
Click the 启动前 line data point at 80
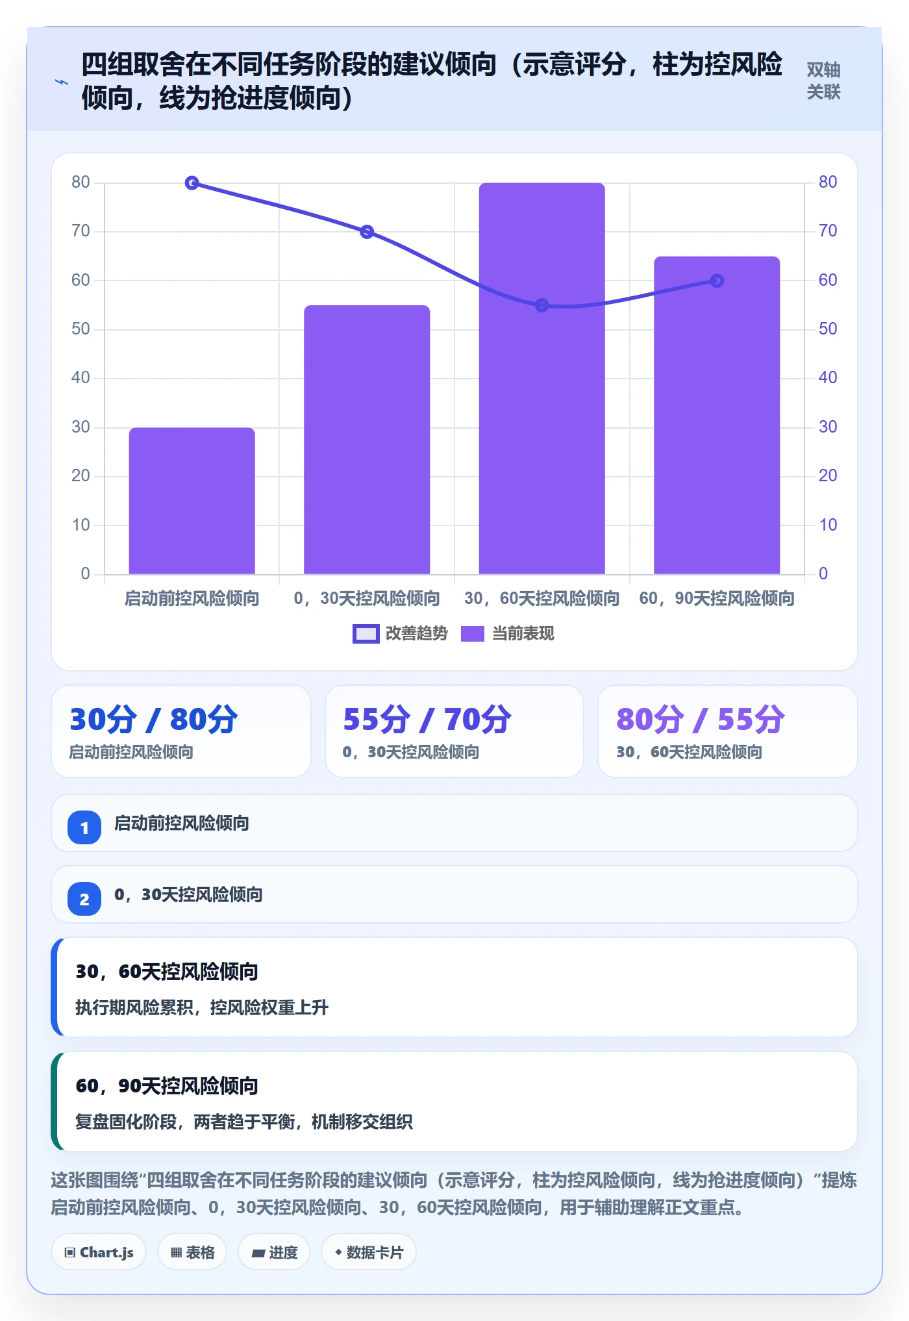click(x=192, y=183)
